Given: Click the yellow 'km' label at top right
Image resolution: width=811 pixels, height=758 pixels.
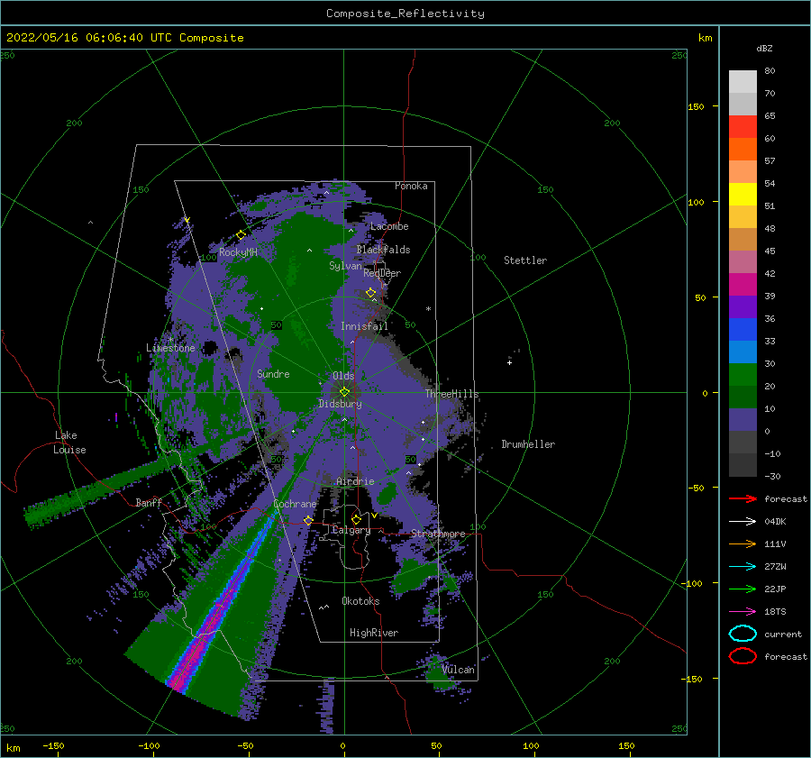Looking at the screenshot, I should (705, 38).
